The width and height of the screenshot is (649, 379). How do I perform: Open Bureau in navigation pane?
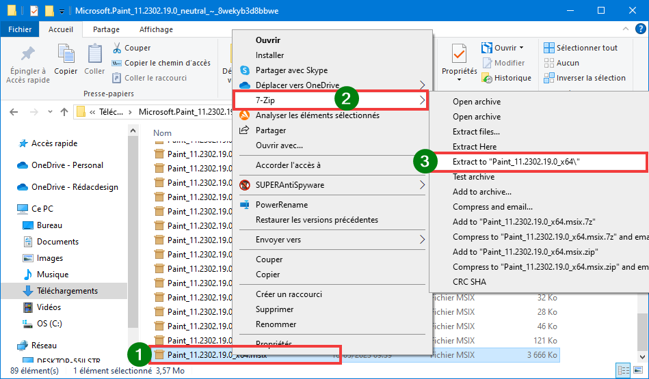42,225
